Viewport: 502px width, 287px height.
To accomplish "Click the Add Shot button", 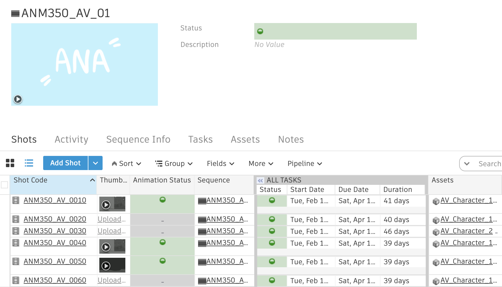I will [x=65, y=163].
